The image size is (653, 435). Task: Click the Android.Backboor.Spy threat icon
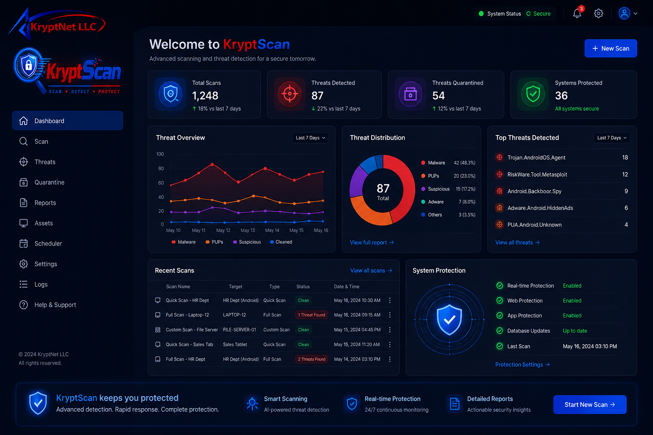[x=500, y=191]
